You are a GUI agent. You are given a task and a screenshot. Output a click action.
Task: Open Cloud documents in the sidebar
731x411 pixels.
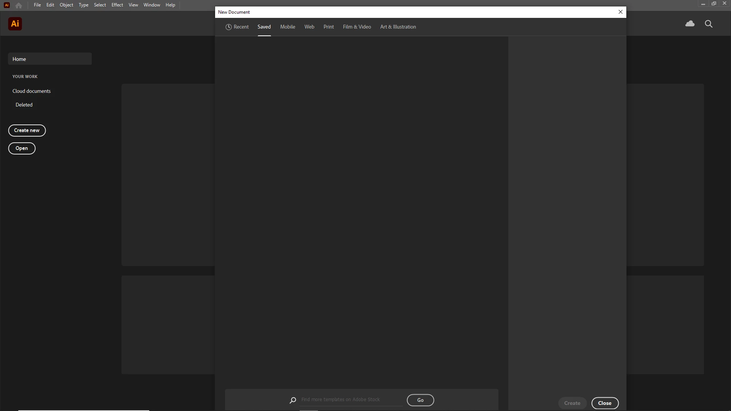[32, 91]
